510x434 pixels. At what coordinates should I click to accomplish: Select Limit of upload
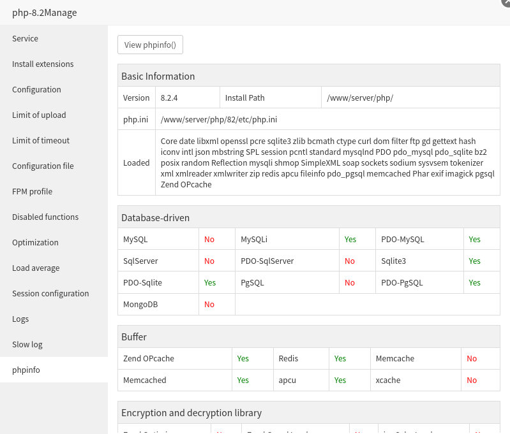[x=39, y=115]
